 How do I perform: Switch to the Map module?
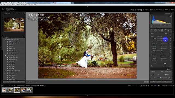coord(146,10)
